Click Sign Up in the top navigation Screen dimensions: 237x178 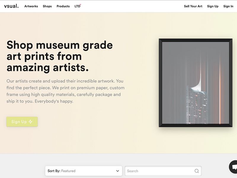(x=213, y=6)
